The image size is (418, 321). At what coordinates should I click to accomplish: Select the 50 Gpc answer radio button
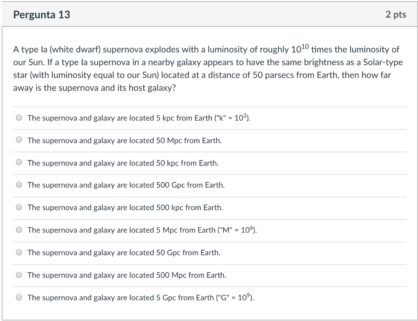19,252
